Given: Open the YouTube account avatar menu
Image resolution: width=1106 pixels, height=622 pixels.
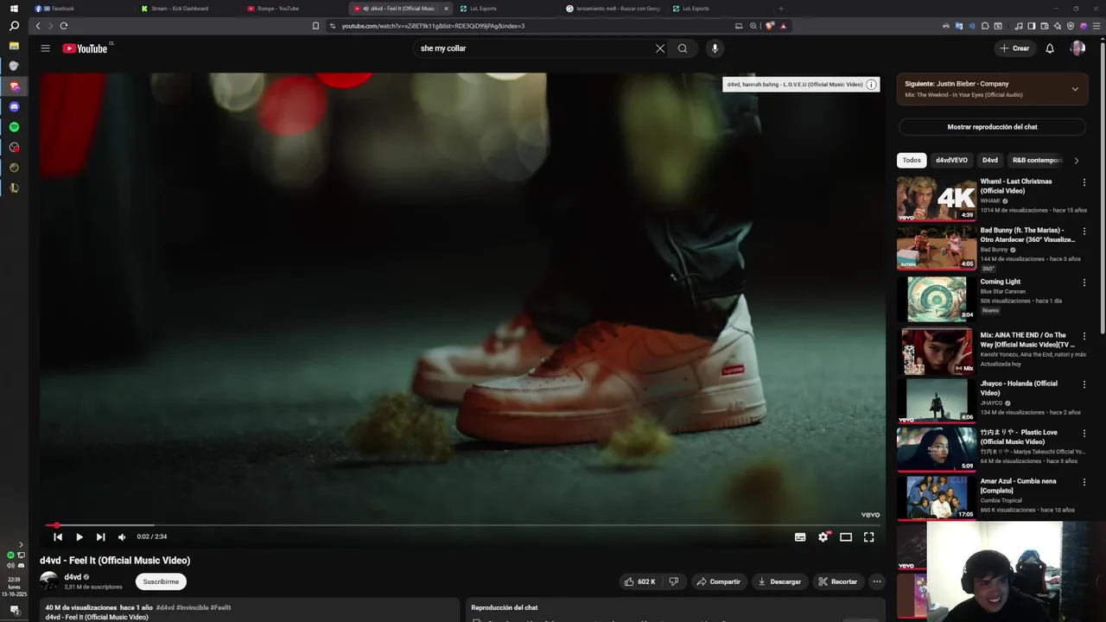Looking at the screenshot, I should [x=1077, y=48].
